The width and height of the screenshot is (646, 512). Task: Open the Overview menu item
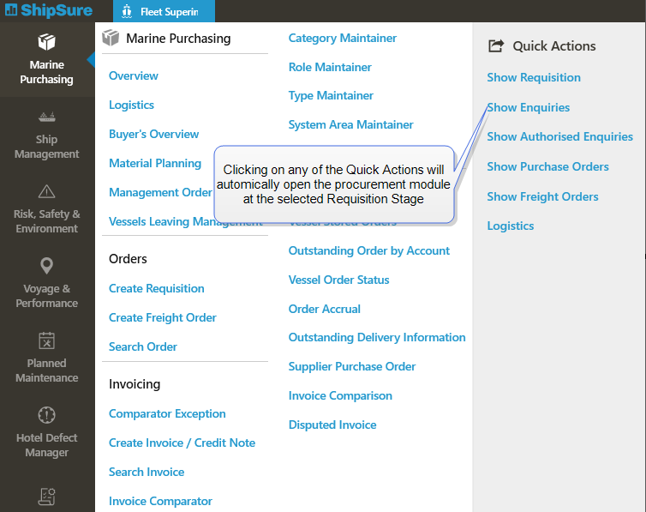coord(134,75)
